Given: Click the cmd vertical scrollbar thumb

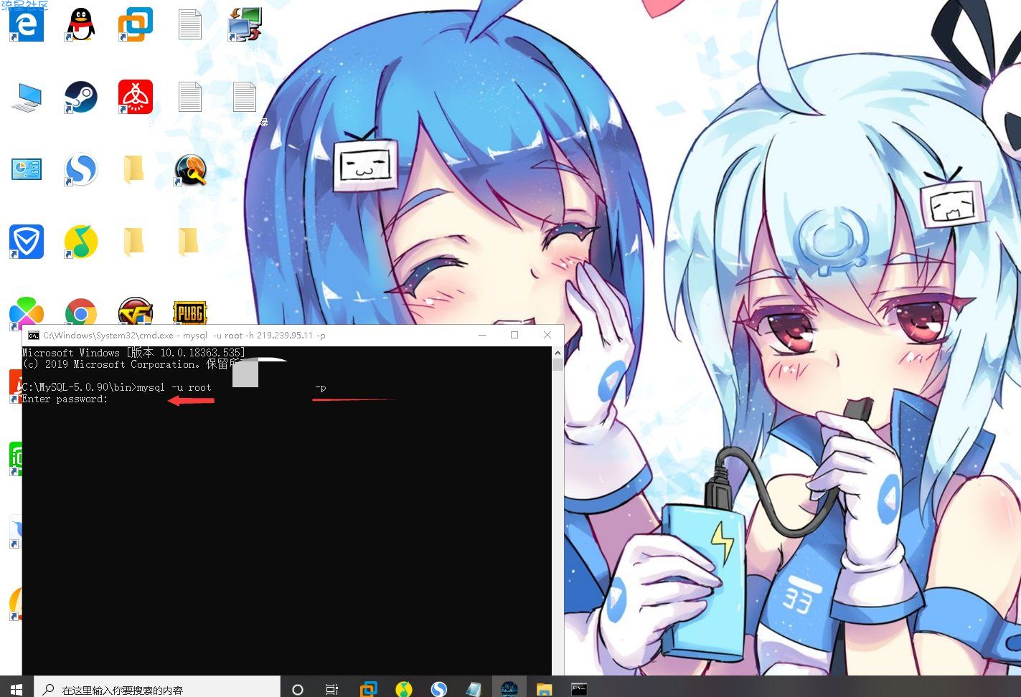Looking at the screenshot, I should coord(557,364).
